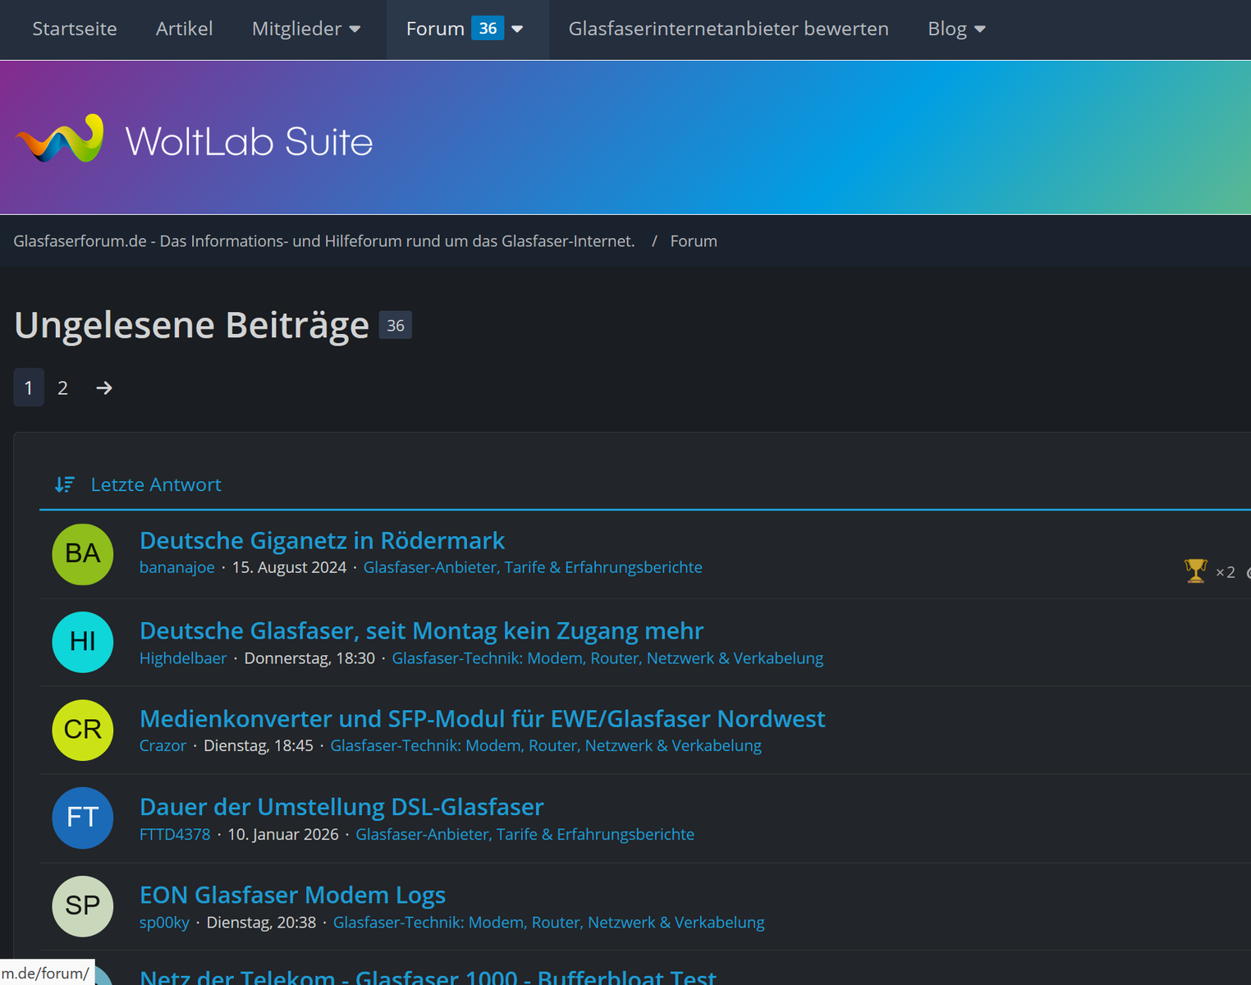
Task: Open the SP avatar of sp00ky
Action: click(83, 906)
